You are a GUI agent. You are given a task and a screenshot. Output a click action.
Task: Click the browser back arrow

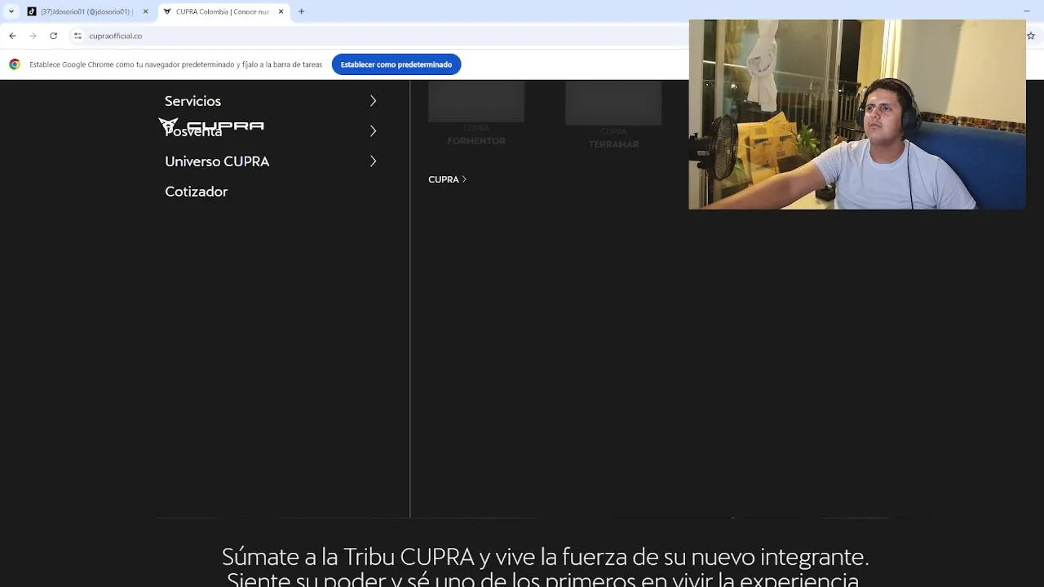click(12, 36)
